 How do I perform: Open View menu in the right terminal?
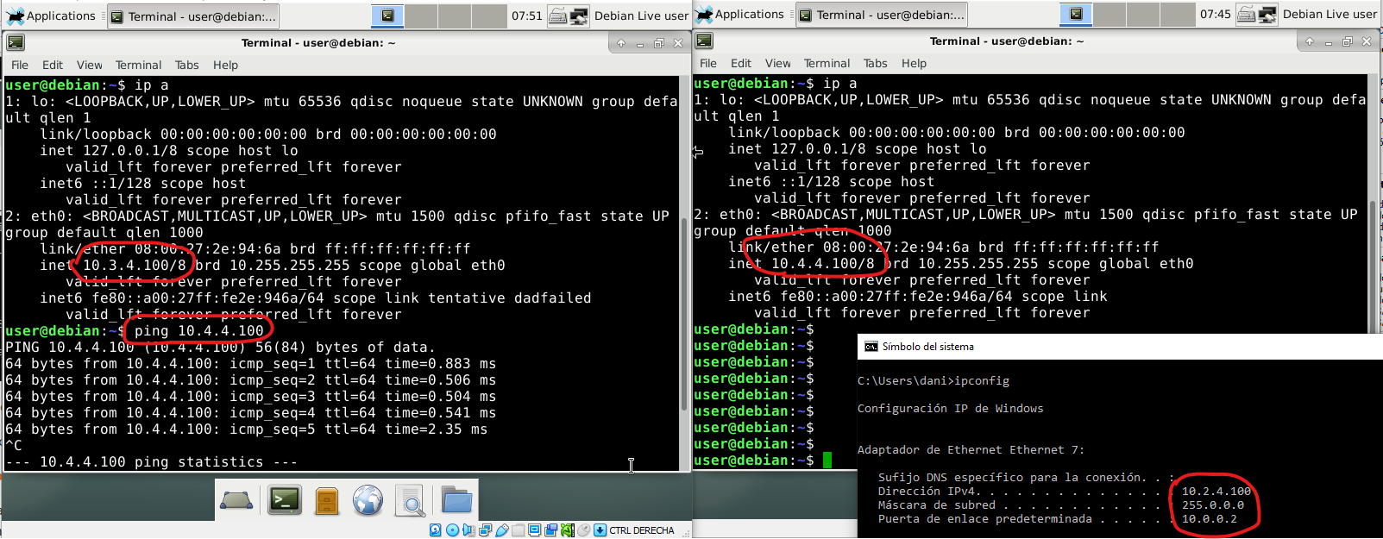pos(777,63)
